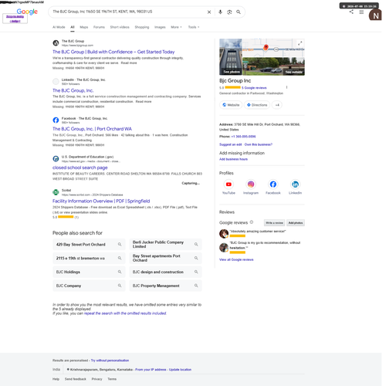Image resolution: width=386 pixels, height=386 pixels.
Task: Open LinkedIn profile icon in Profiles
Action: click(295, 185)
